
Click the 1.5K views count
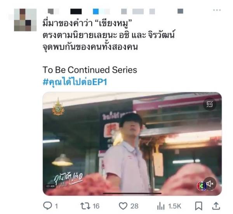click(175, 206)
